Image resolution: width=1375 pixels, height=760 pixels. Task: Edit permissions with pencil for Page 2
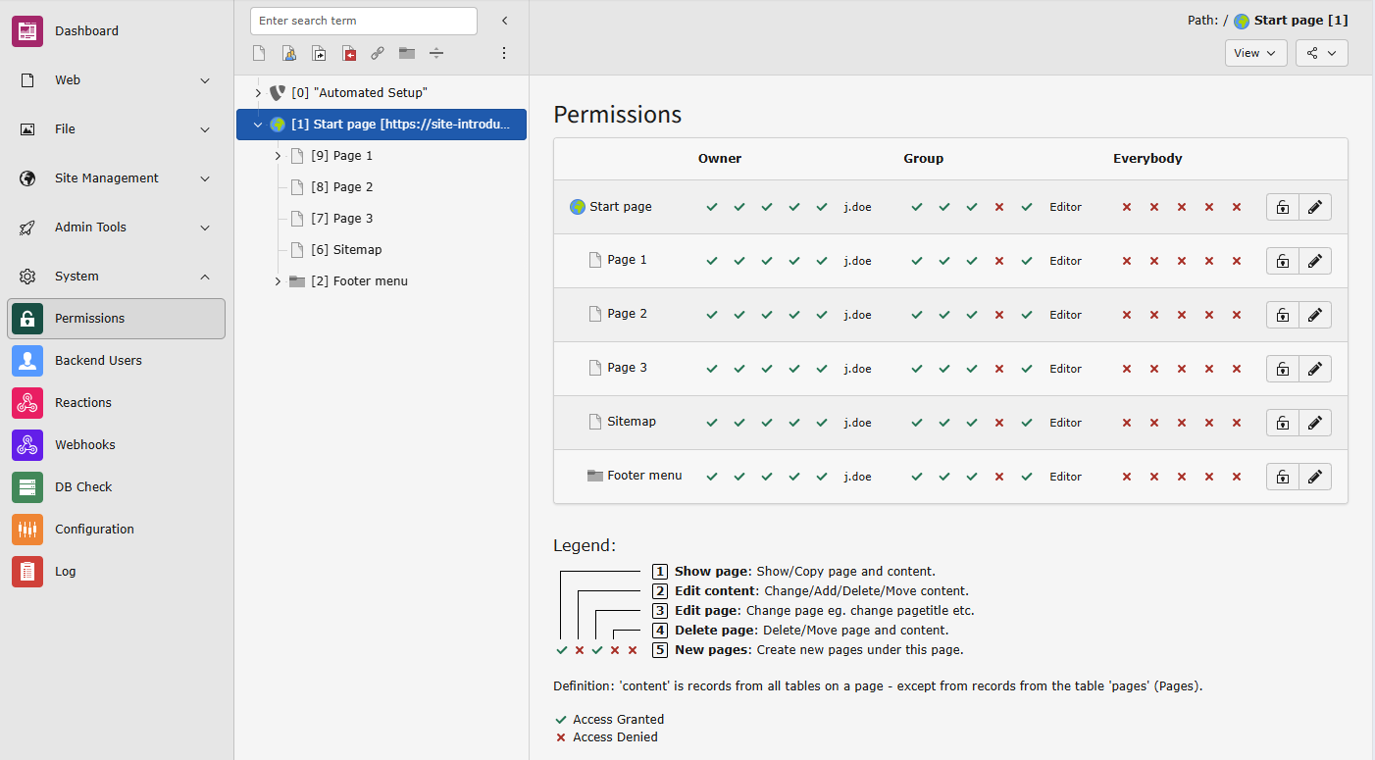pos(1315,315)
